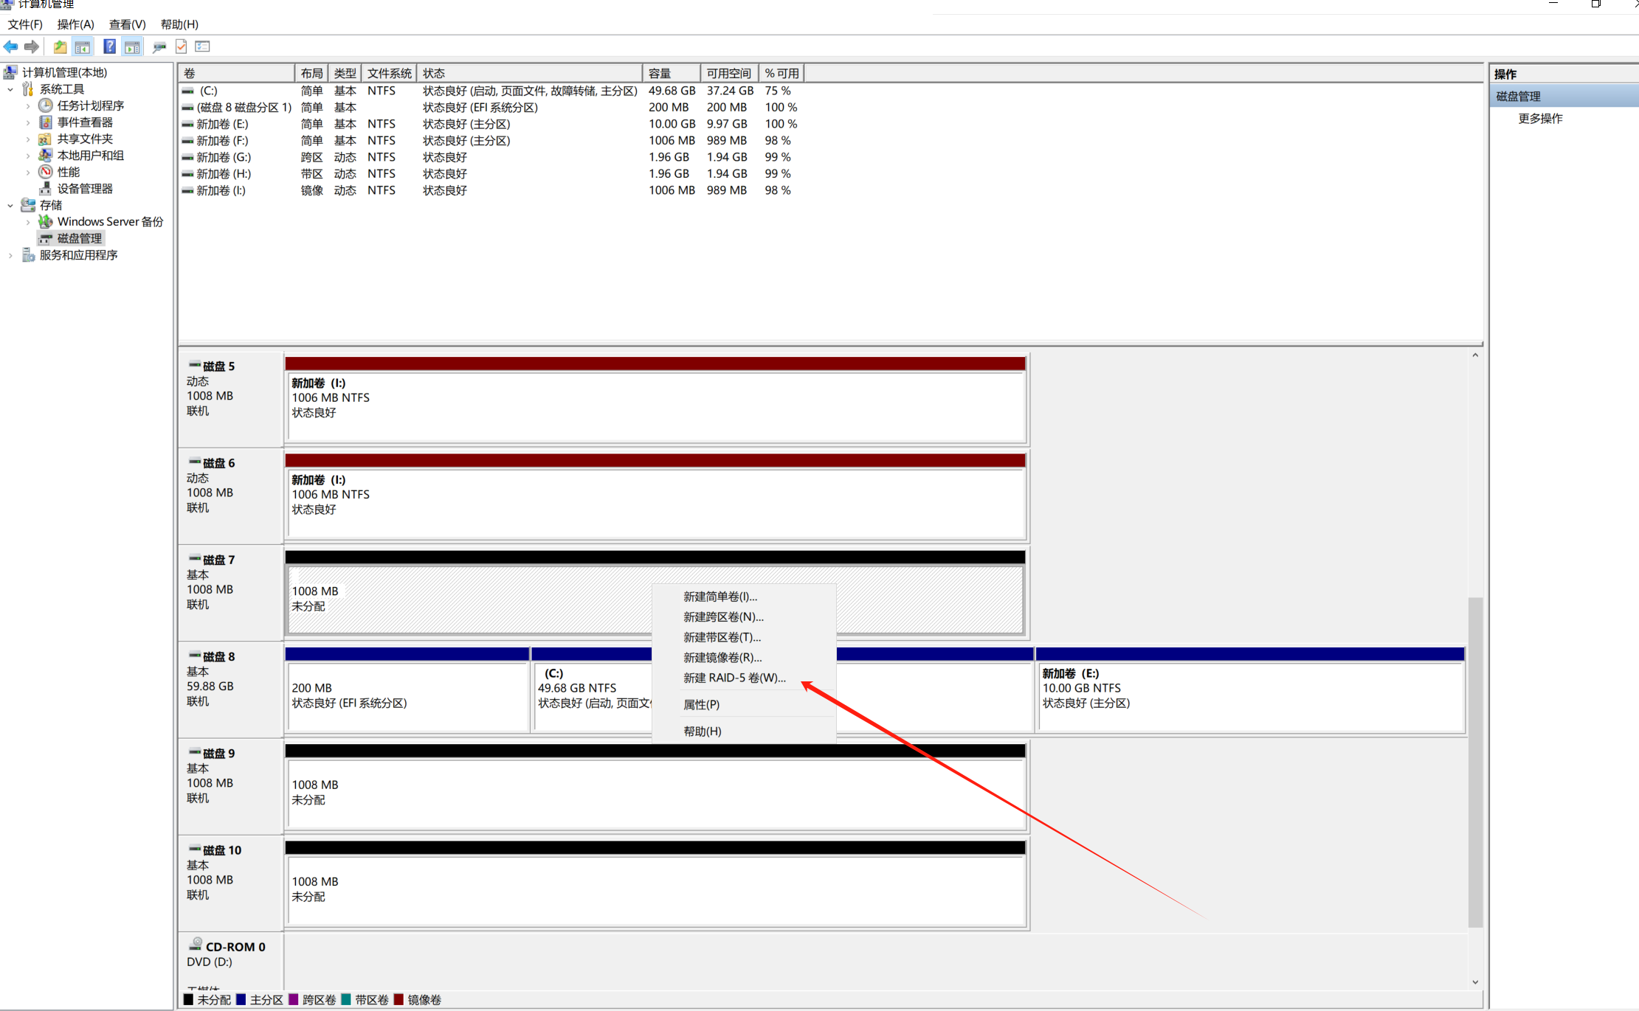This screenshot has width=1639, height=1011.
Task: Toggle the Show/Hide Console Tree toolbar icon
Action: (83, 47)
